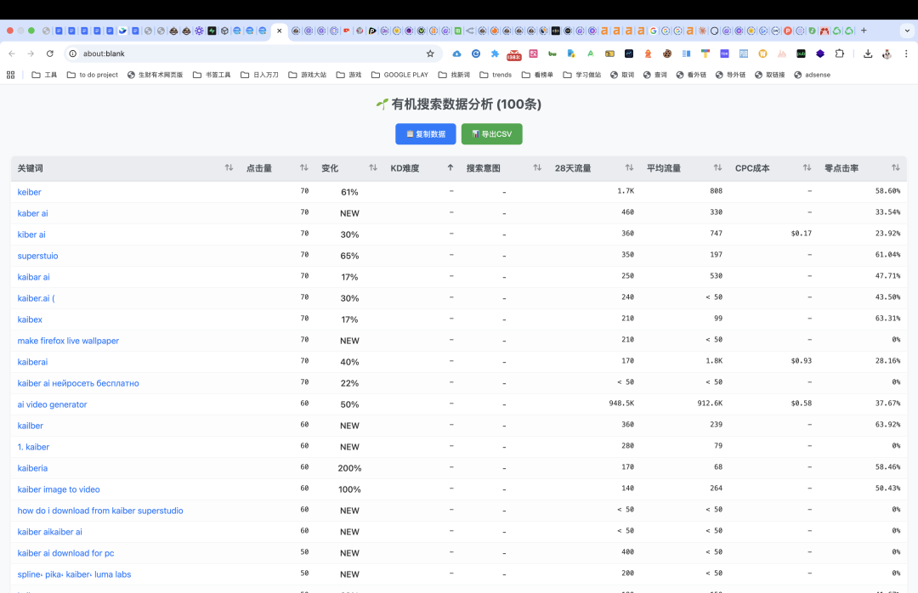Click the yellow W circle extension icon
Viewport: 918px width, 593px height.
(762, 54)
